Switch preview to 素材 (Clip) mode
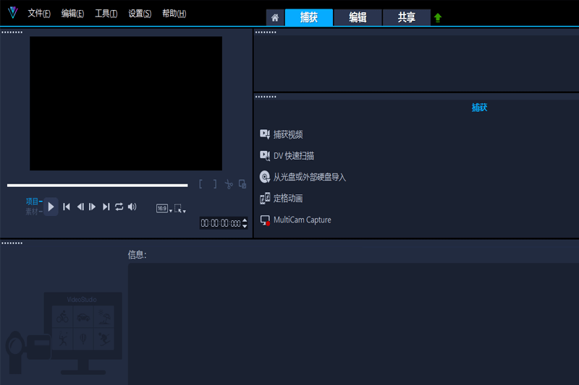Viewport: 579px width, 385px height. point(33,212)
